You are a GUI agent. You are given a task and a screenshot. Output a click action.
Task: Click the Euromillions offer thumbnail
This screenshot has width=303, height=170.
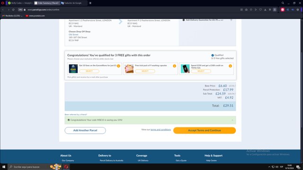pos(73,69)
